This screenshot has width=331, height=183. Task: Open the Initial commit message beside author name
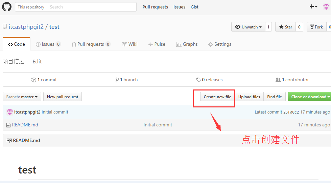55,112
